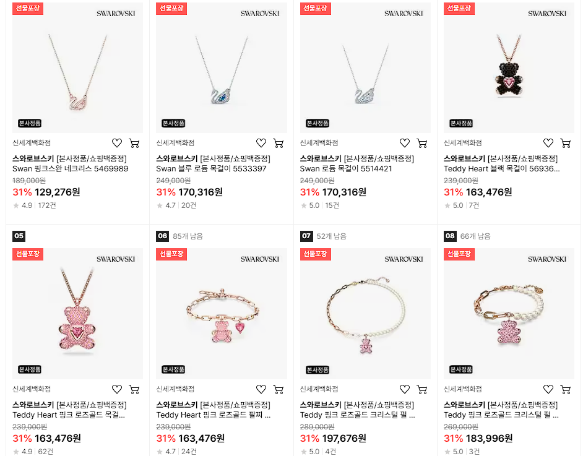This screenshot has width=583, height=456.
Task: Like the Teddy Heart 블랙 목걸이
Action: 548,143
